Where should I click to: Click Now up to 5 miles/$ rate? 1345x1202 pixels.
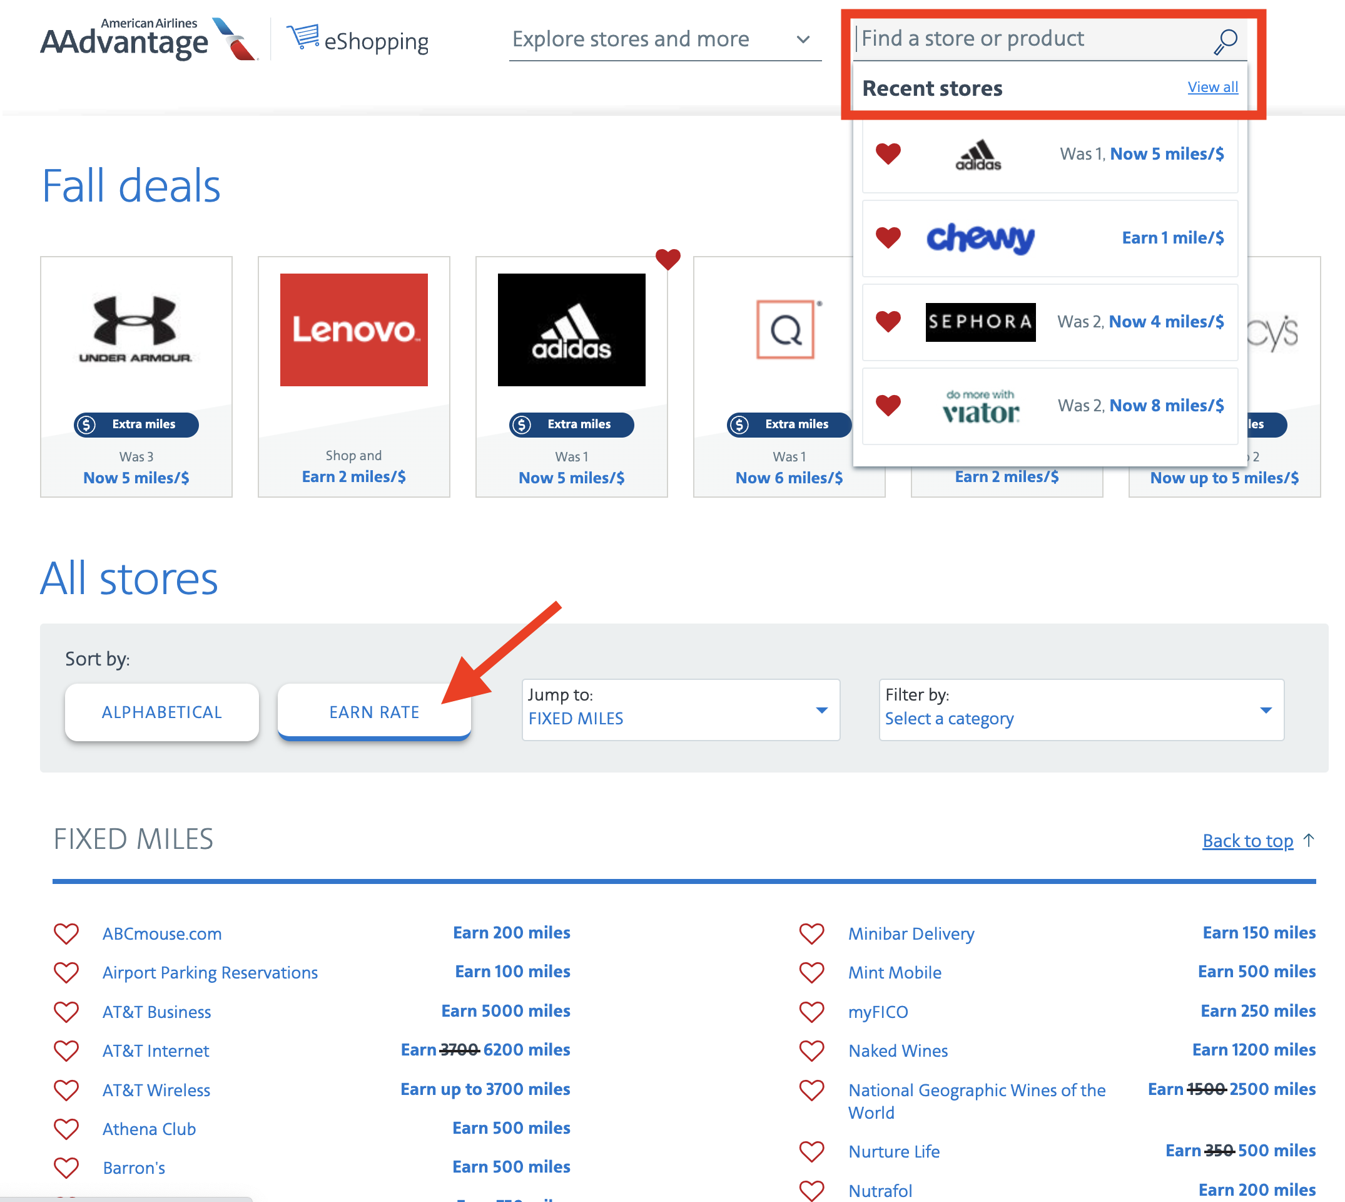(1224, 478)
